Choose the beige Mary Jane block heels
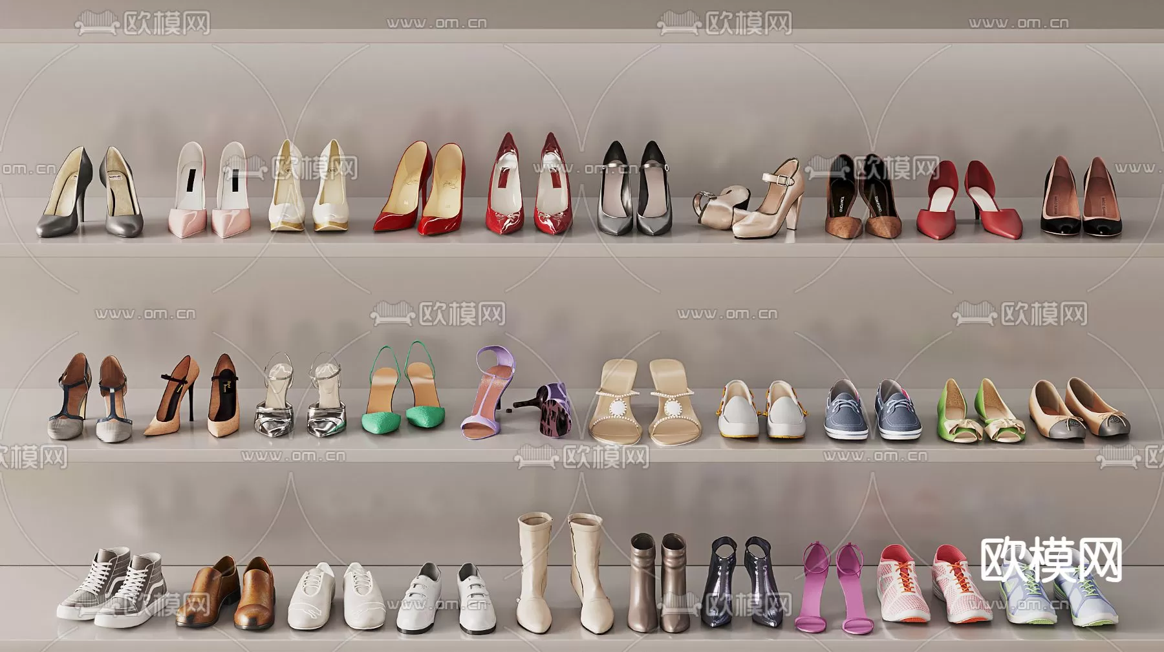The image size is (1164, 652). click(x=752, y=204)
